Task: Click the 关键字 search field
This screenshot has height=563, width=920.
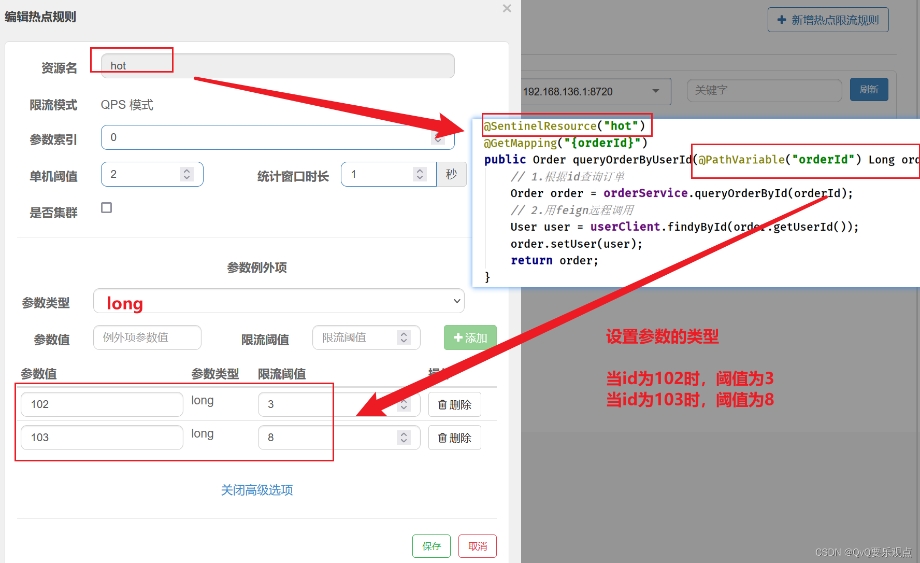Action: coord(765,90)
